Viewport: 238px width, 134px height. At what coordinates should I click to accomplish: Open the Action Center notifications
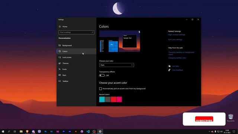click(x=234, y=131)
